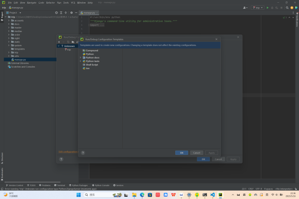
Task: Expand the docs folder
Action: (x=9, y=24)
